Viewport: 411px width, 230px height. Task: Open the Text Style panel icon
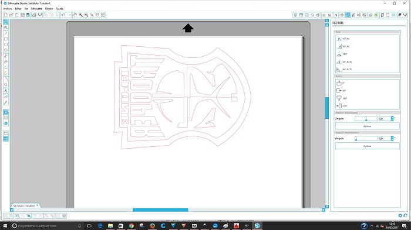tap(336, 15)
